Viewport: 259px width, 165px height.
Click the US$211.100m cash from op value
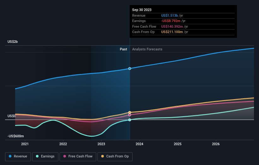172,32
